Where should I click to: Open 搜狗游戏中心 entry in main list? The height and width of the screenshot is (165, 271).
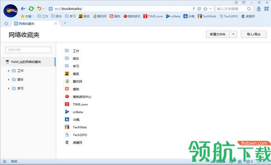78,97
